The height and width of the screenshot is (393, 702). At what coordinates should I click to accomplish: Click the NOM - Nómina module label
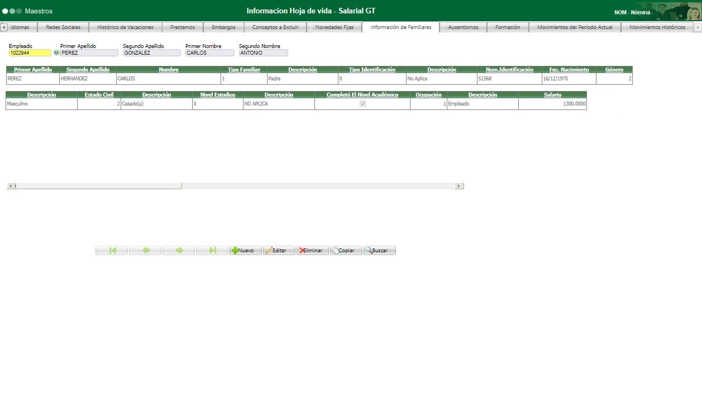632,12
